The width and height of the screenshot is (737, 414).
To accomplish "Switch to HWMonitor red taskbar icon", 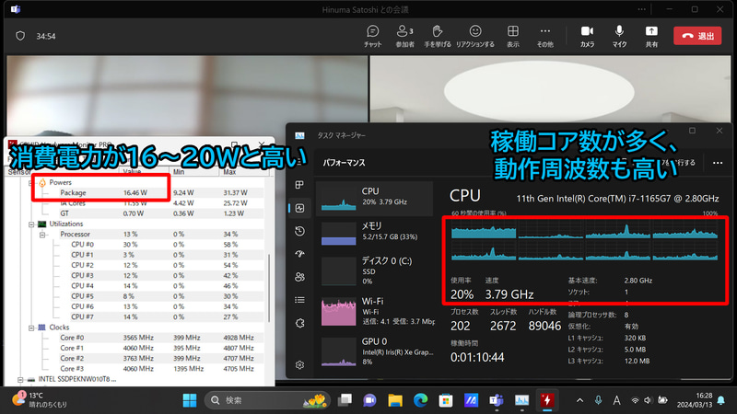I will pos(546,400).
